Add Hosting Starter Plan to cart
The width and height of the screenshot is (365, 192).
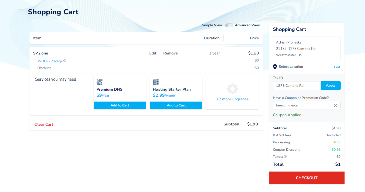176,105
